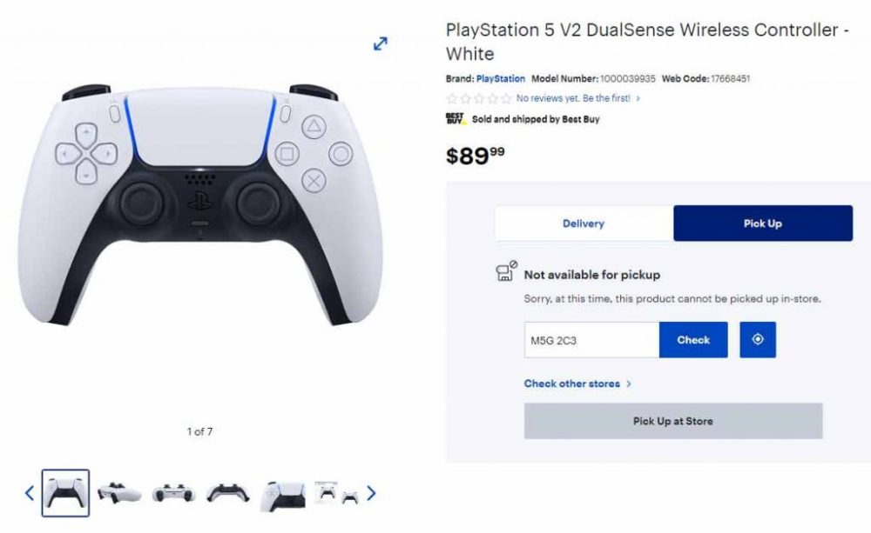Select the third top-view controller thumbnail
The image size is (871, 533).
pyautogui.click(x=174, y=493)
